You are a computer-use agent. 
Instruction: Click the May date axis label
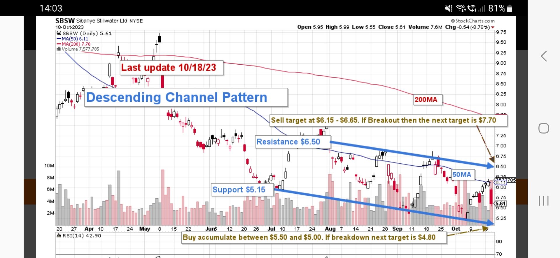[145, 229]
